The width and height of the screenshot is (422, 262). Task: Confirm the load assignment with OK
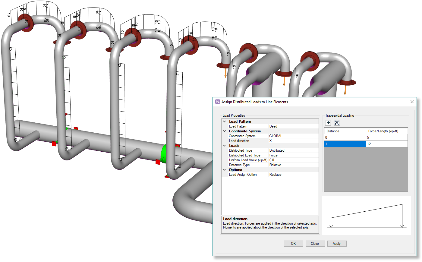293,243
